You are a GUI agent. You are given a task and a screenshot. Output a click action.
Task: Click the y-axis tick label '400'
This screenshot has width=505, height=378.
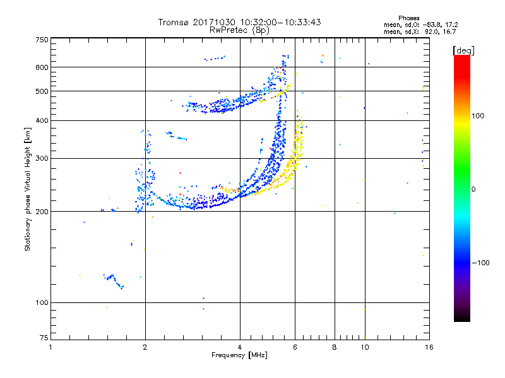[x=42, y=120]
